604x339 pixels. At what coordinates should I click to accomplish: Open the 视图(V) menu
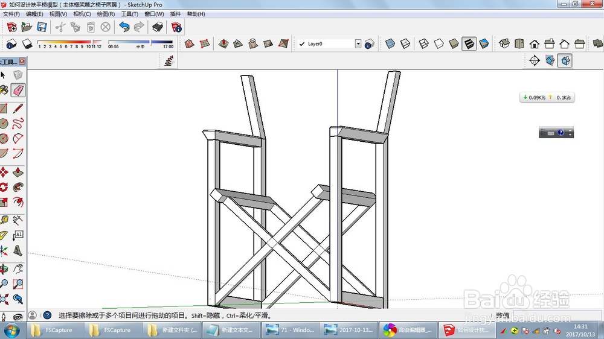(58, 14)
